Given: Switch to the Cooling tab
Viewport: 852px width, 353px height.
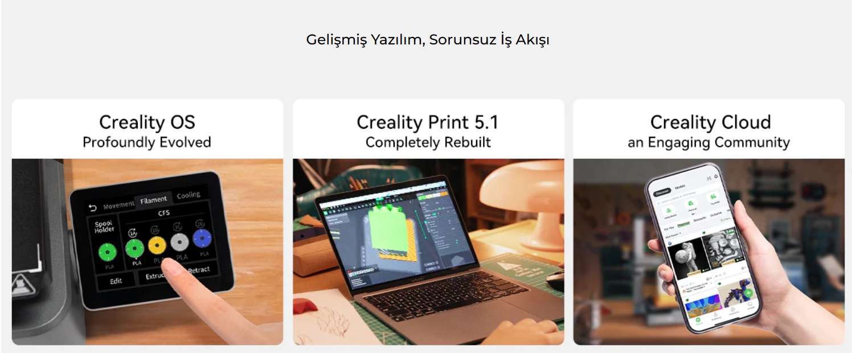Looking at the screenshot, I should coord(188,195).
